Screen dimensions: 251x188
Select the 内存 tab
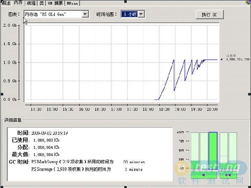click(18, 3)
